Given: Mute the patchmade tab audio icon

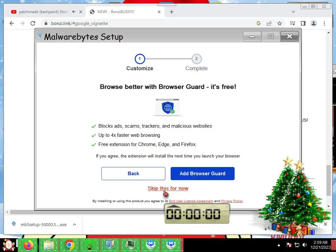Looking at the screenshot, I should pos(74,12).
